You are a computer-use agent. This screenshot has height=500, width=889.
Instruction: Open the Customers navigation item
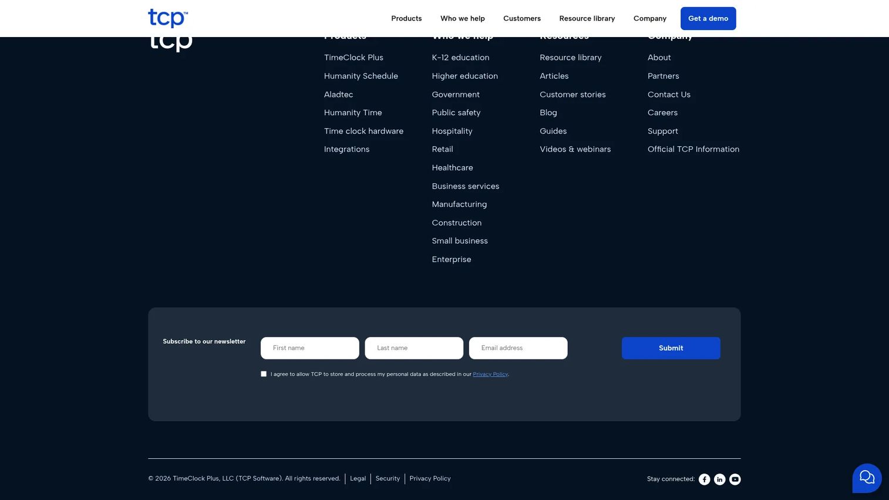click(522, 18)
